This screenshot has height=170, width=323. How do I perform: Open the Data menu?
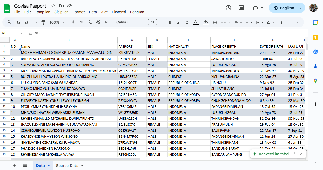tap(93, 12)
